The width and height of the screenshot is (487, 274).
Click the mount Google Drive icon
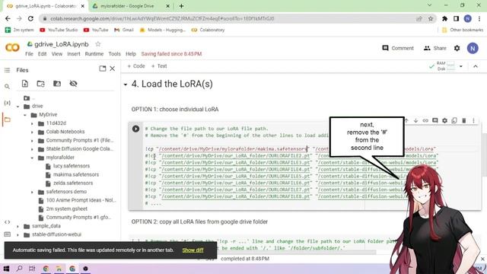(x=57, y=84)
